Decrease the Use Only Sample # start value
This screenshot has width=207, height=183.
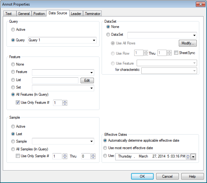click(65, 158)
